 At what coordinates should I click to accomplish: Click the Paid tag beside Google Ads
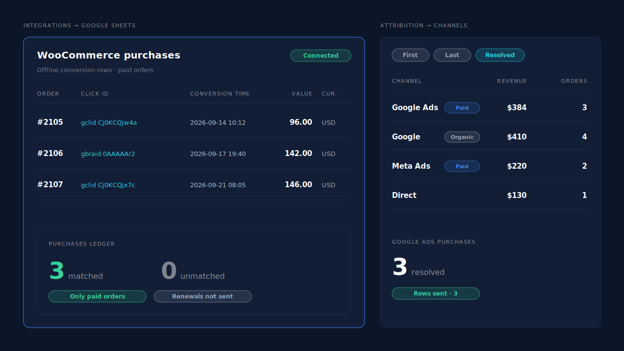(x=462, y=108)
